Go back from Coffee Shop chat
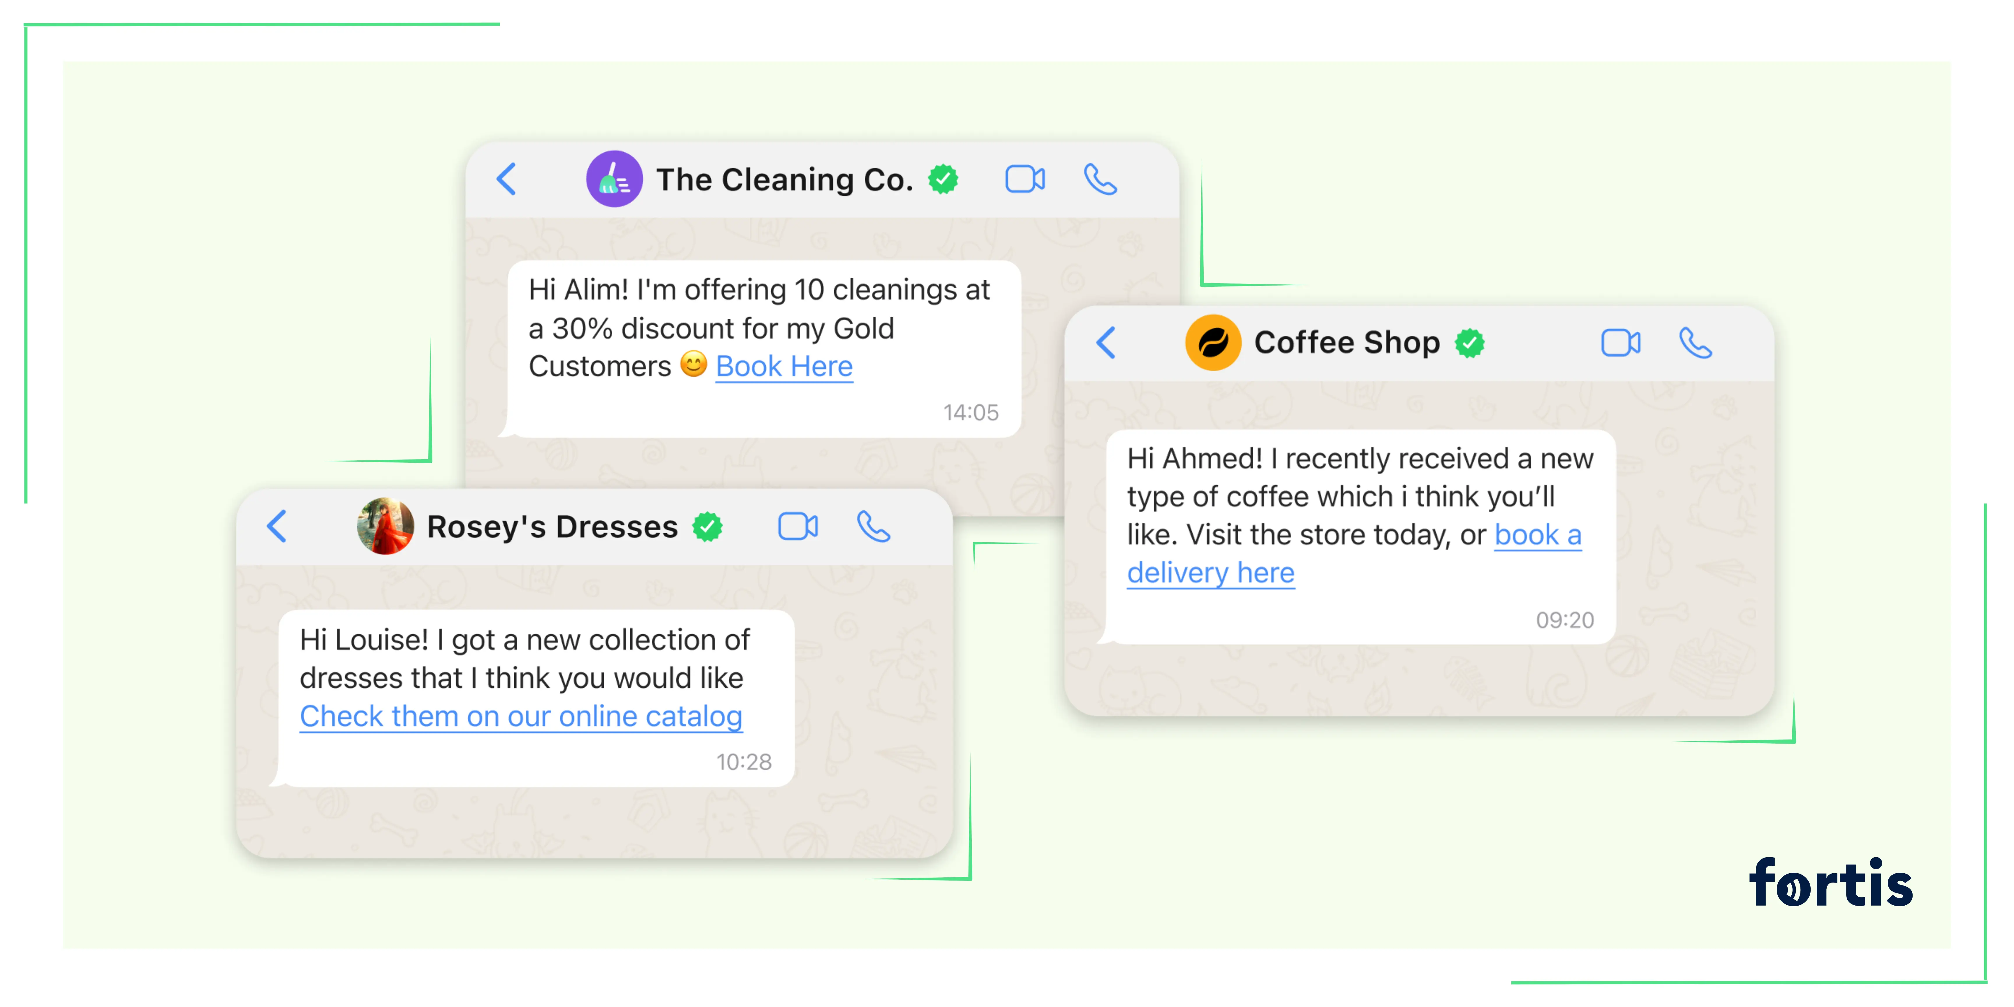Viewport: 2014px width, 1007px height. [x=1105, y=342]
